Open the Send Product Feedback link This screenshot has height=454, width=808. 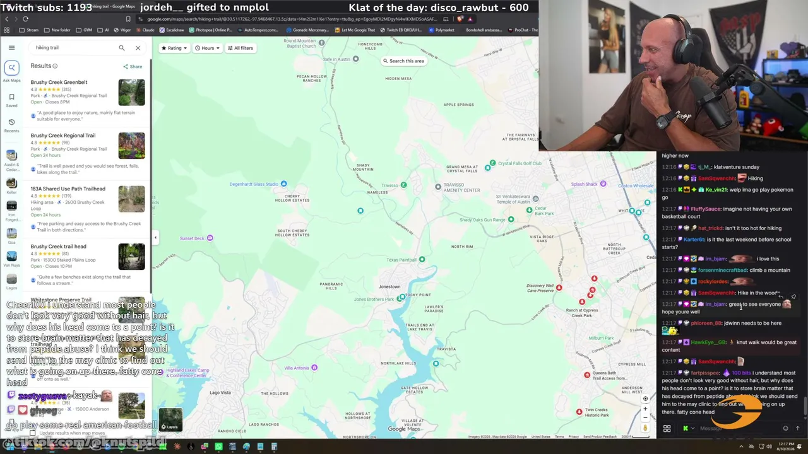599,436
